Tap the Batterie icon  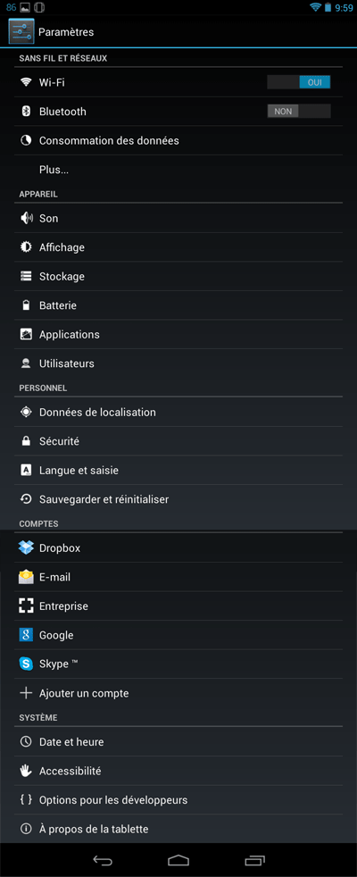click(26, 305)
